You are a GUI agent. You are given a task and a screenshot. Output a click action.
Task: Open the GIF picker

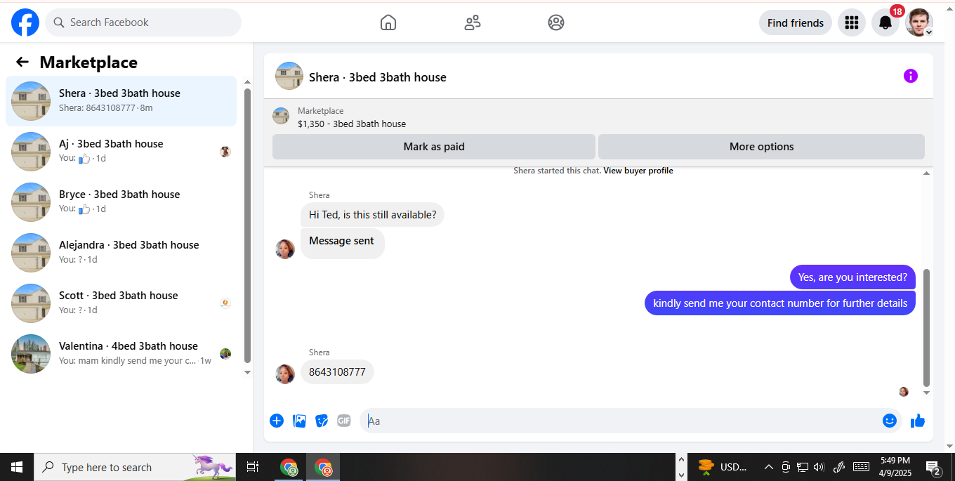[x=344, y=421]
